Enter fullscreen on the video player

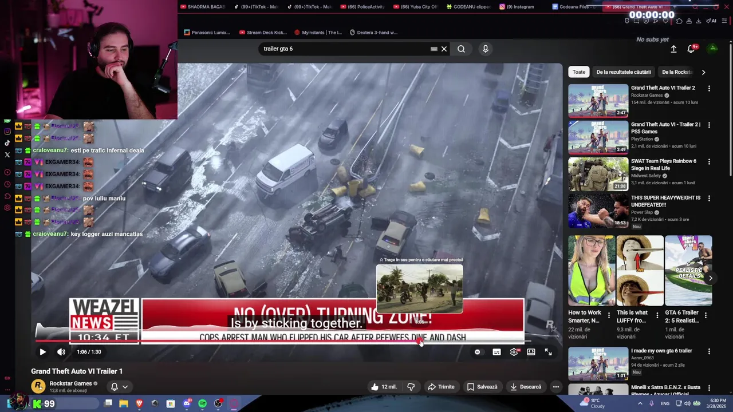[548, 352]
